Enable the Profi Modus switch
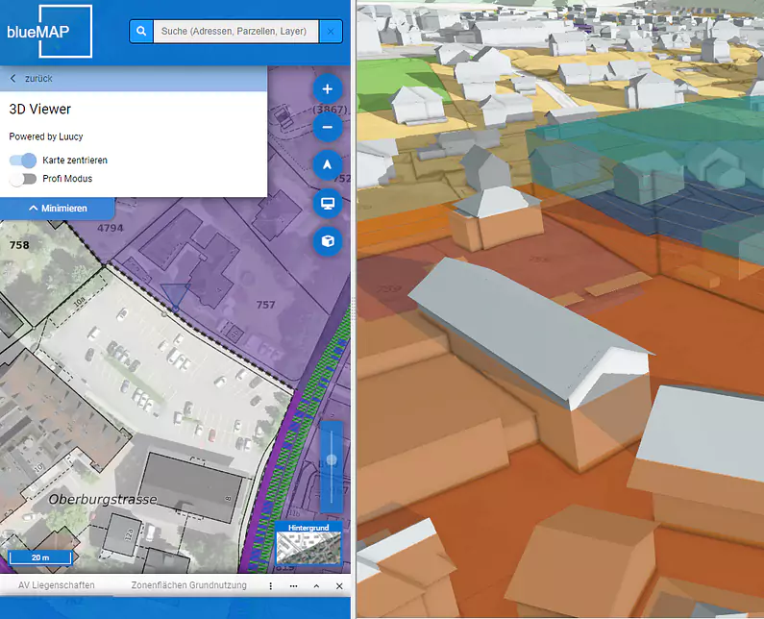This screenshot has height=619, width=764. (23, 179)
